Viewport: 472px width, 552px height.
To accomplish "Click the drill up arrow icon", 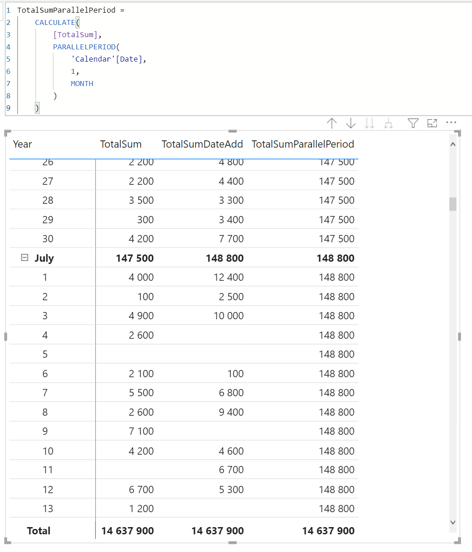I will tap(332, 123).
